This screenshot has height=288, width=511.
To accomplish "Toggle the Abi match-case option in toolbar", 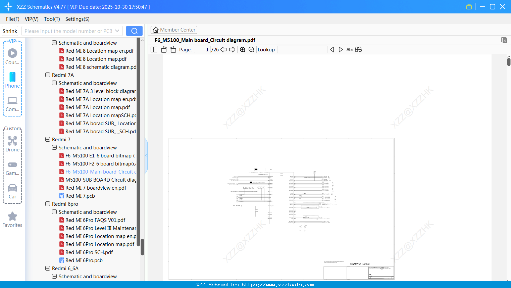I will pos(349,49).
